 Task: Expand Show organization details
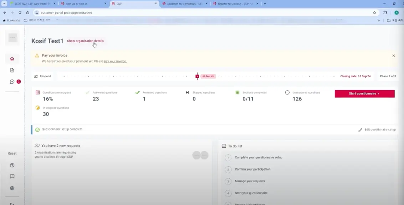85,41
